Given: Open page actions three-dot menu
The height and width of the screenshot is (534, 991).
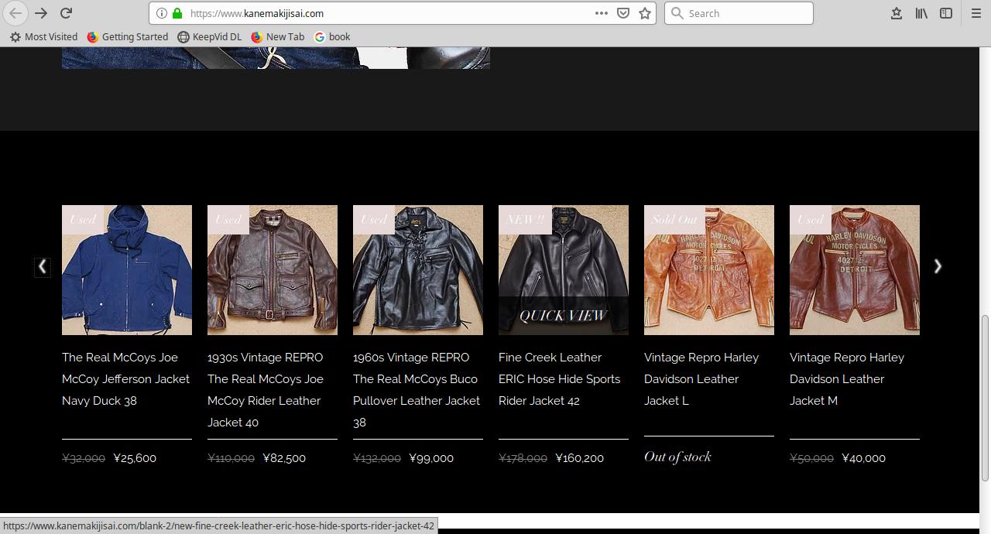Looking at the screenshot, I should (x=602, y=13).
